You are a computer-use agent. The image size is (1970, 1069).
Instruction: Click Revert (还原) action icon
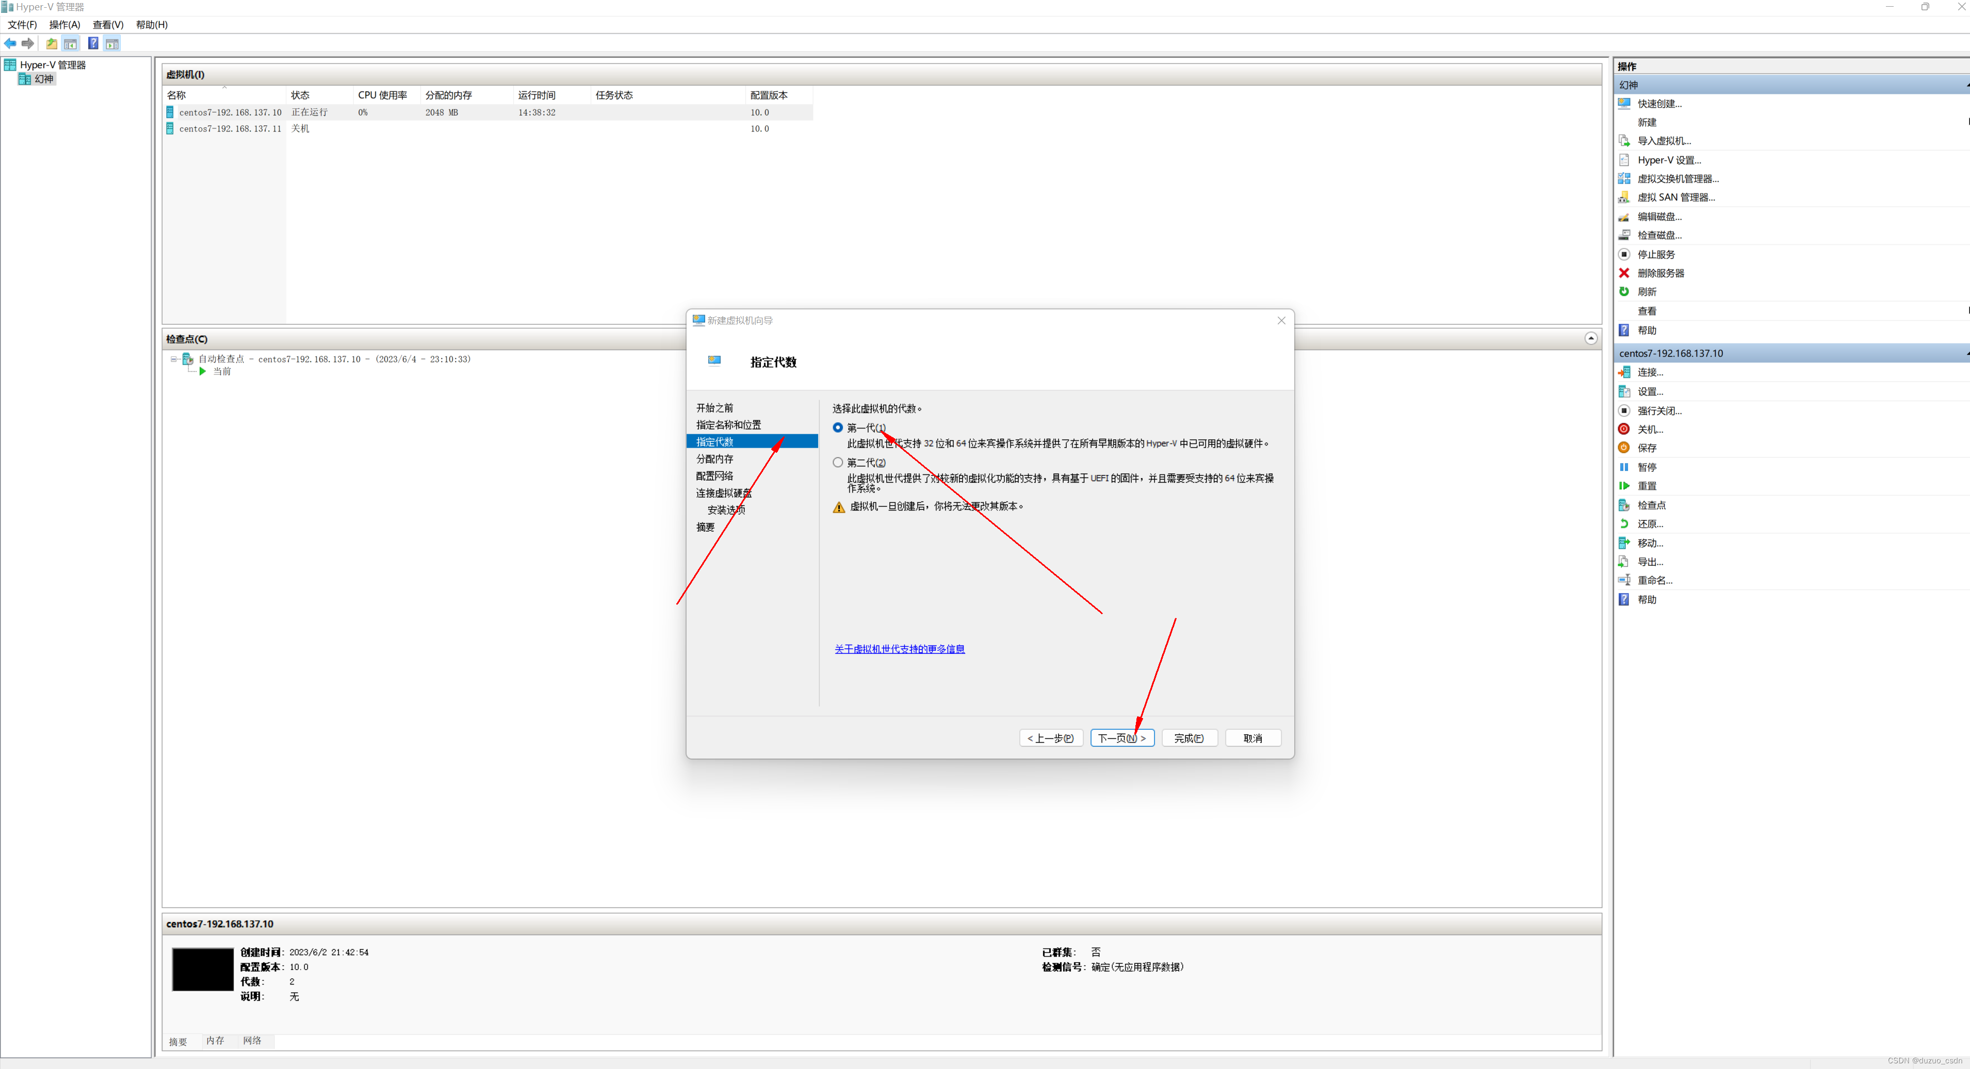point(1624,524)
